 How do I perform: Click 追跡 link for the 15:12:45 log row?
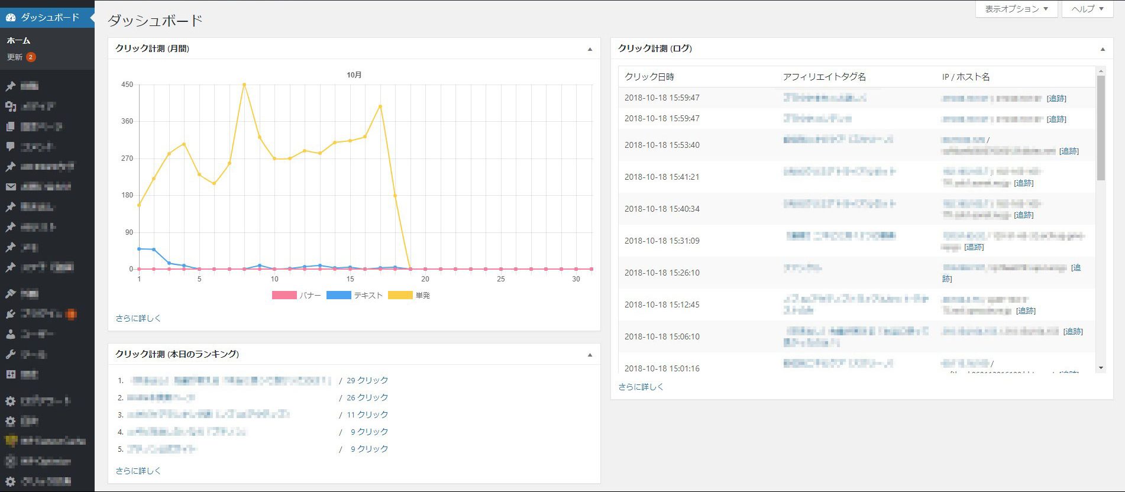coord(1026,311)
